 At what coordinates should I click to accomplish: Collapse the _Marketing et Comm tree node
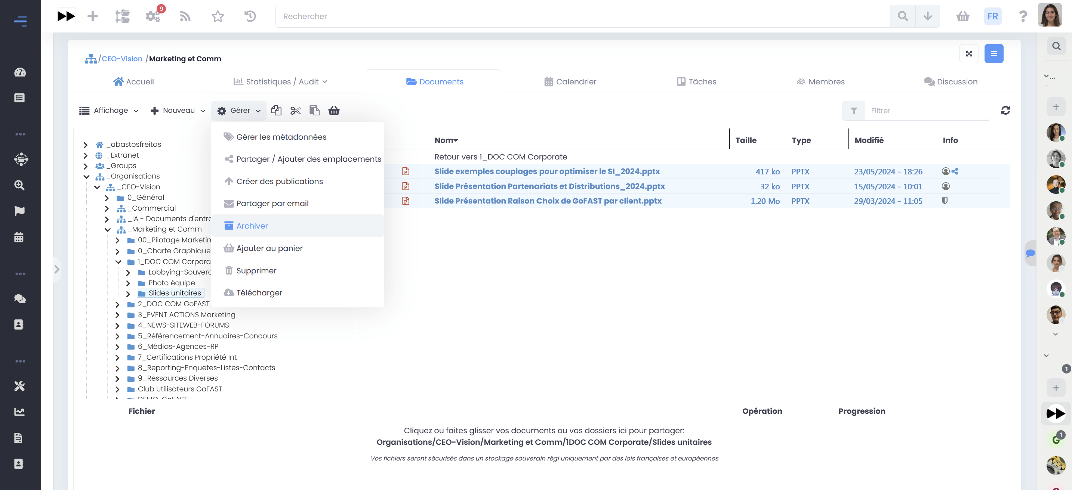tap(108, 230)
